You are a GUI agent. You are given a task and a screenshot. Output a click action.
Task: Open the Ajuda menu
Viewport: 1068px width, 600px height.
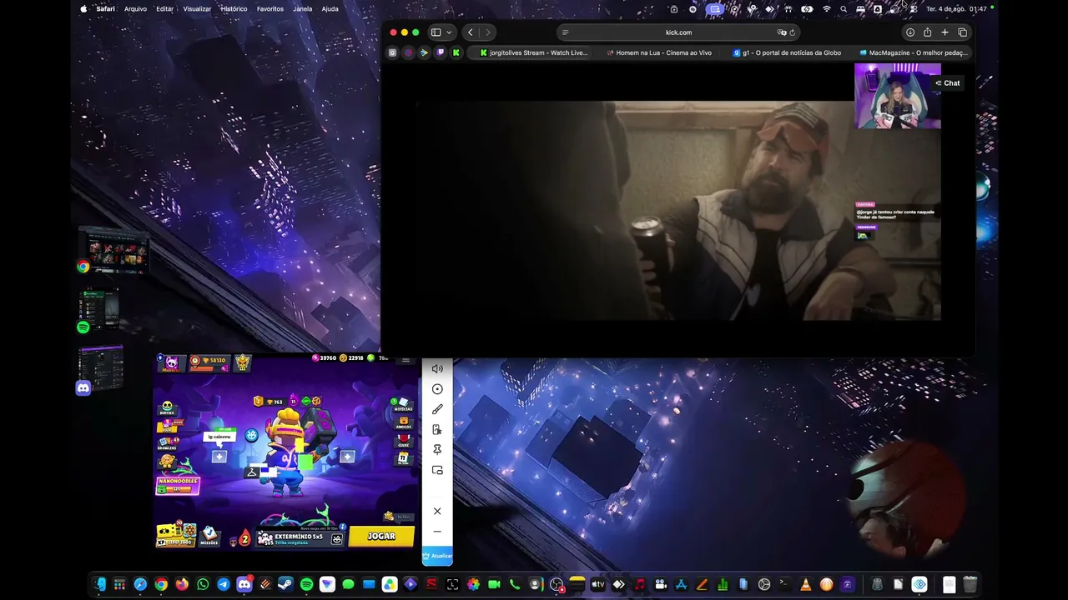[x=330, y=9]
